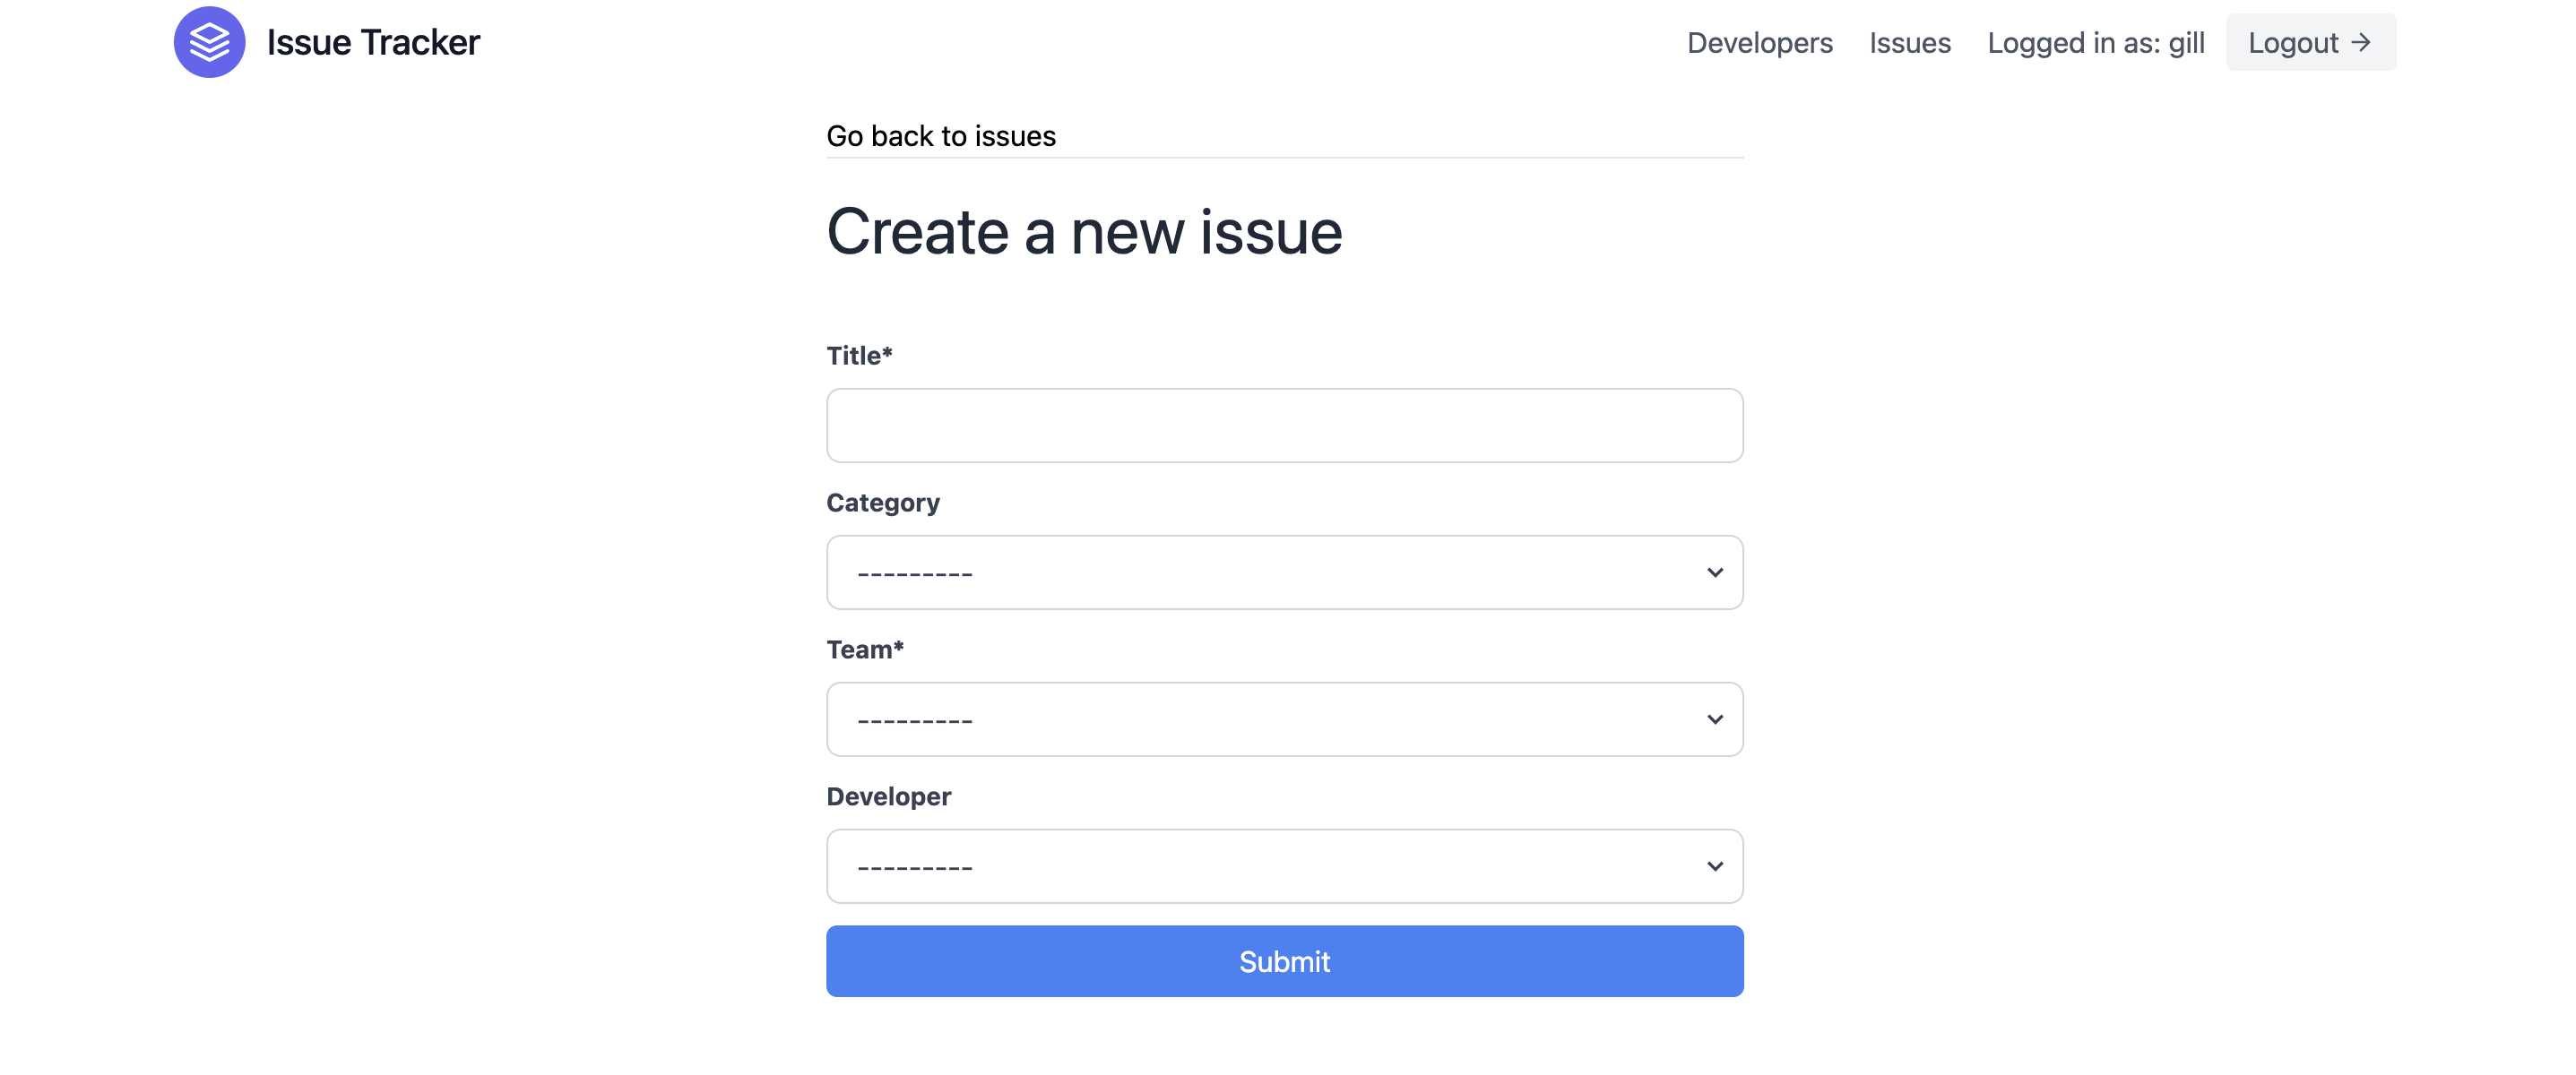Click the Title input field
Screen dimensions: 2576x1075
point(1284,424)
